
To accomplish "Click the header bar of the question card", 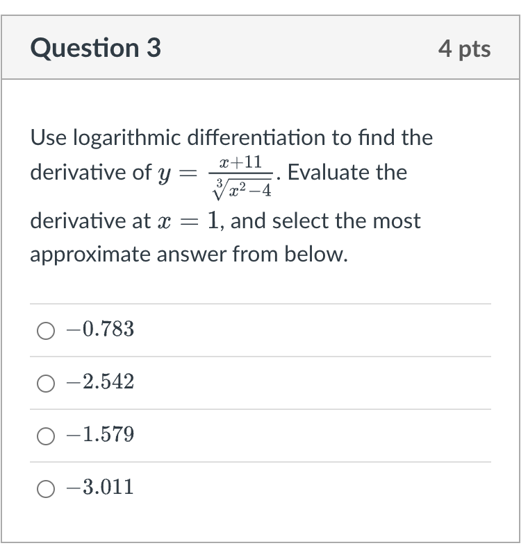I will pyautogui.click(x=264, y=47).
